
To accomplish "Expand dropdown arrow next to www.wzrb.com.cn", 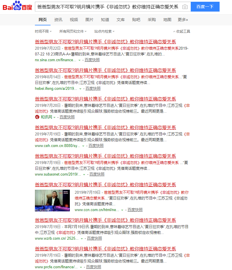I will coord(82,239).
